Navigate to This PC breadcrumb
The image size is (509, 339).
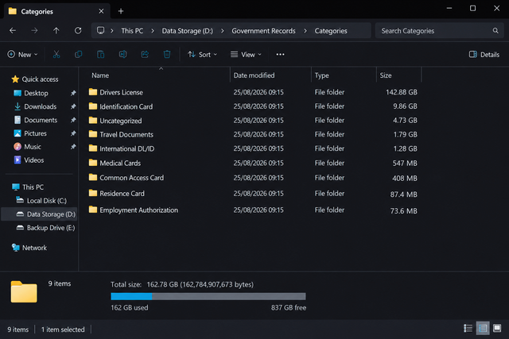(132, 31)
